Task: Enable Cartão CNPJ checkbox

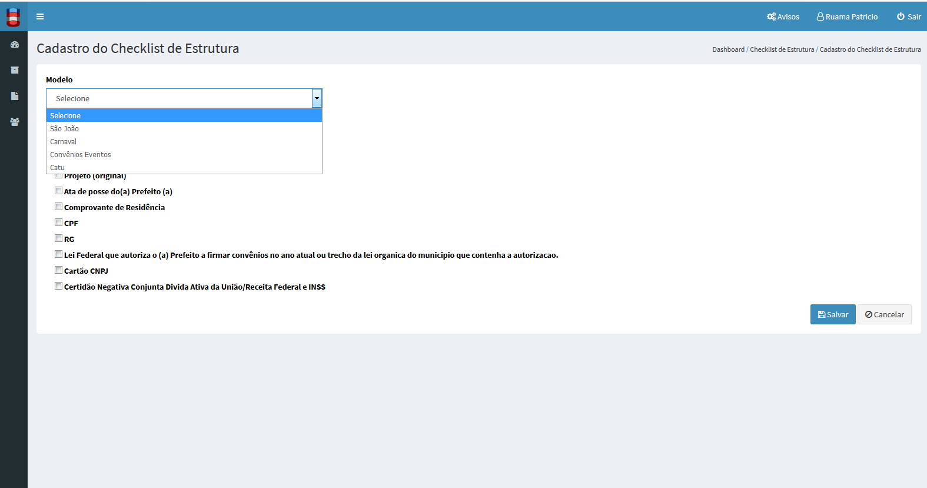Action: (x=58, y=270)
